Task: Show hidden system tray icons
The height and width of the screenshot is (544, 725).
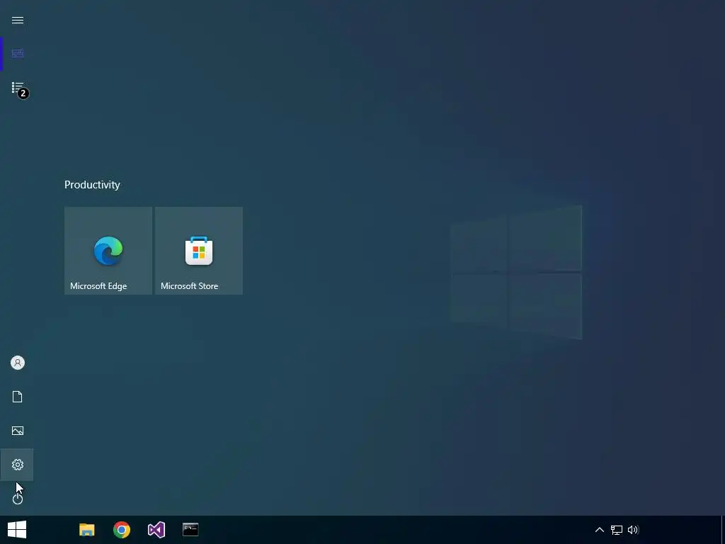Action: click(599, 530)
